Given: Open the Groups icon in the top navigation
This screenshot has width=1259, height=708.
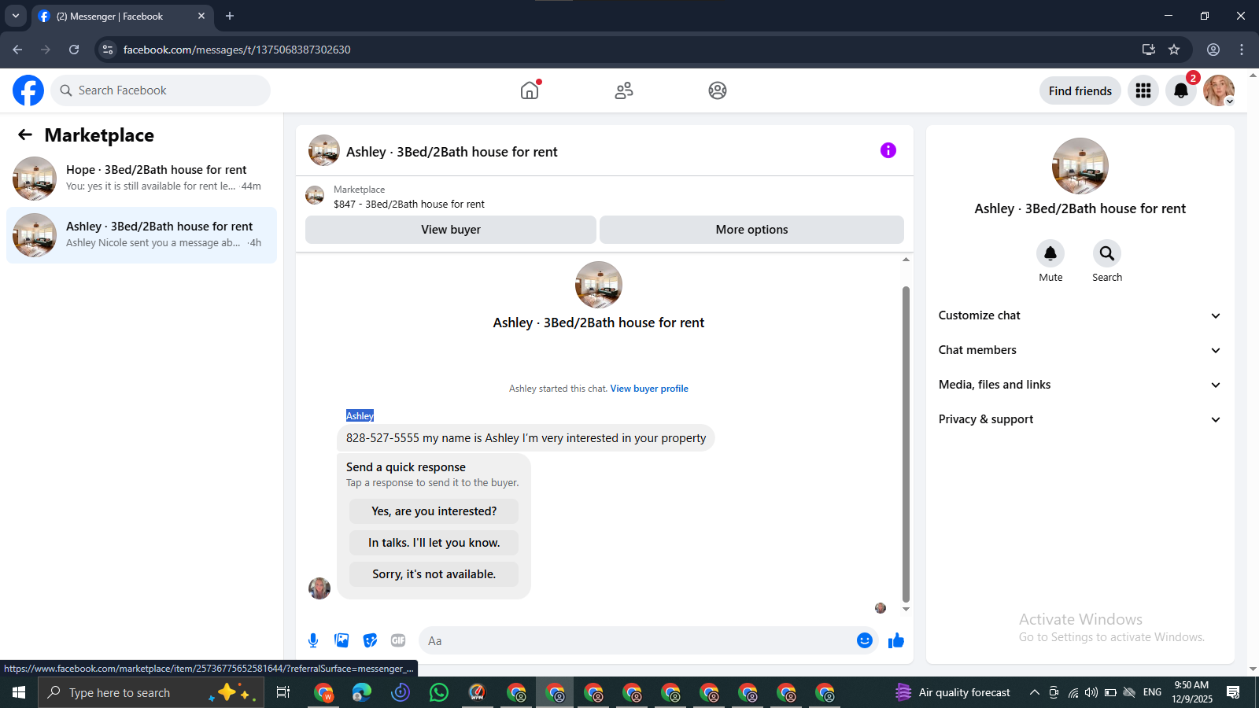Looking at the screenshot, I should pyautogui.click(x=718, y=90).
